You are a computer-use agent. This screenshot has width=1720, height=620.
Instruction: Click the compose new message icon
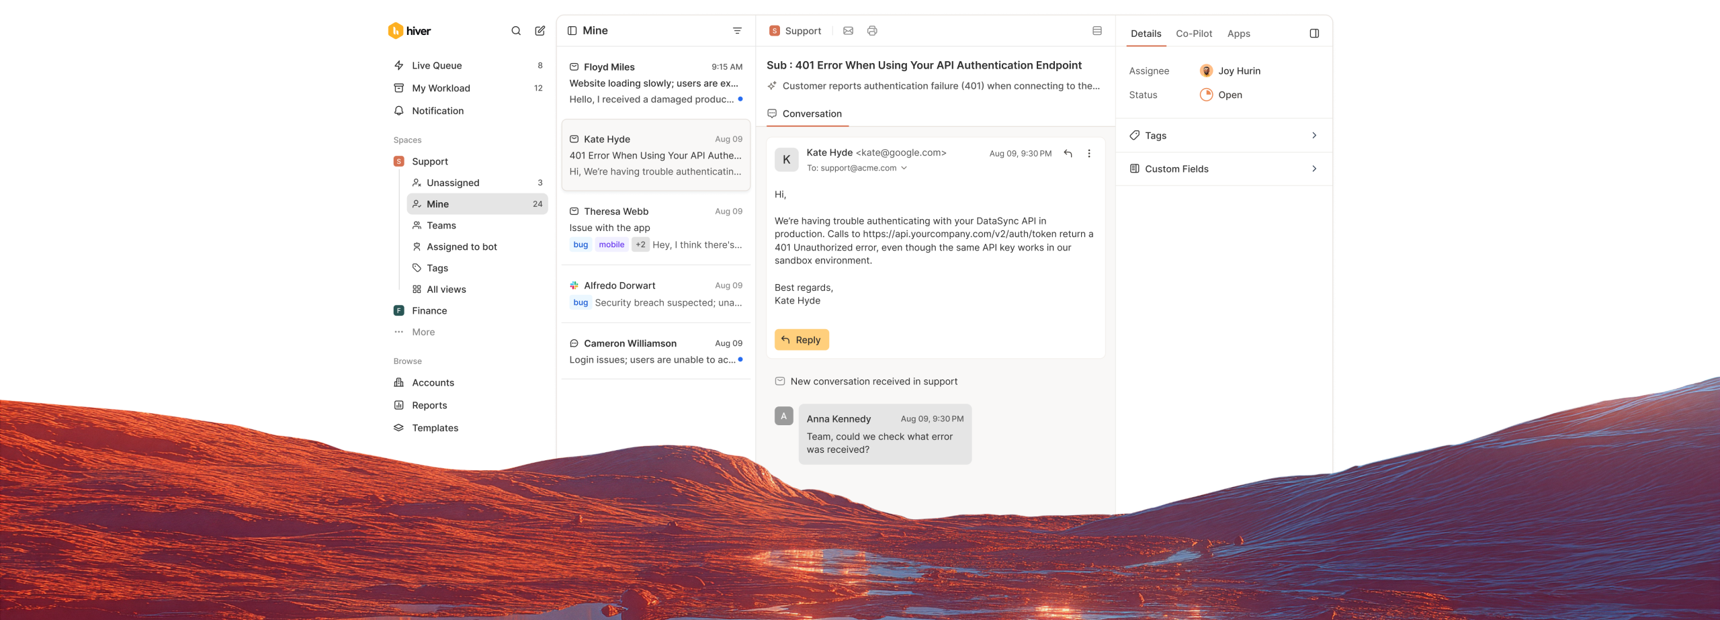[x=540, y=31]
